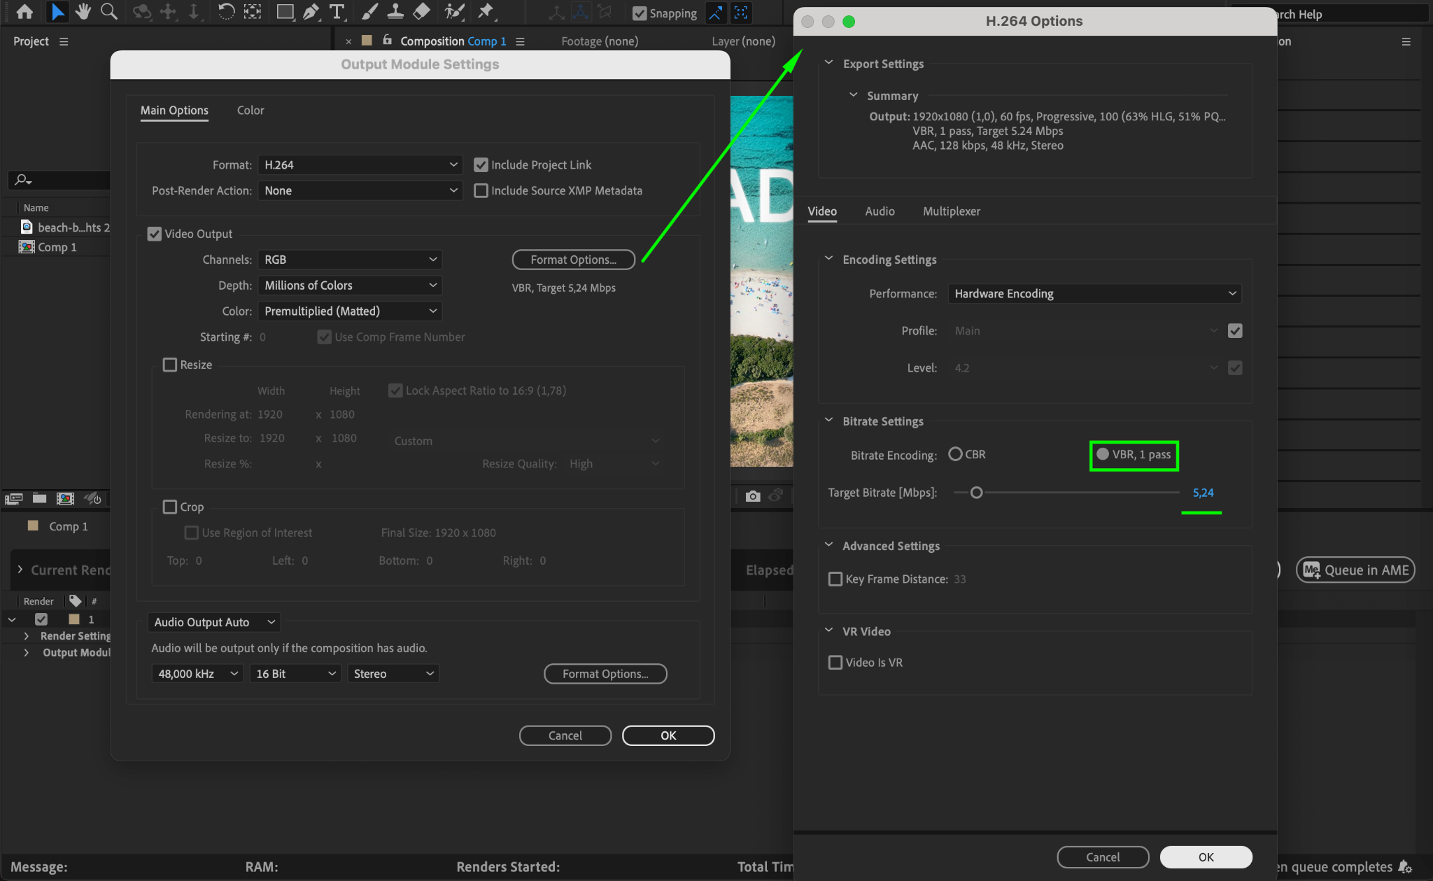This screenshot has width=1433, height=881.
Task: Select the Hand tool
Action: pos(83,11)
